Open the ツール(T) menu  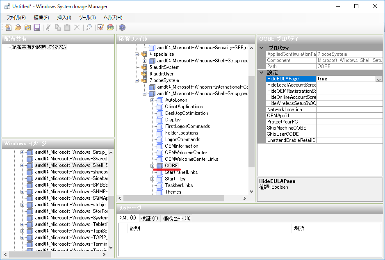point(87,18)
